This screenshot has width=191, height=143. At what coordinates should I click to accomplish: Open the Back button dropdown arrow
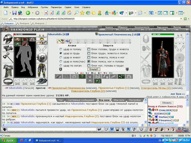click(x=33, y=13)
